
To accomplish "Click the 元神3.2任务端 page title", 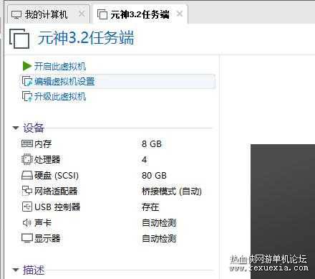I will [86, 38].
